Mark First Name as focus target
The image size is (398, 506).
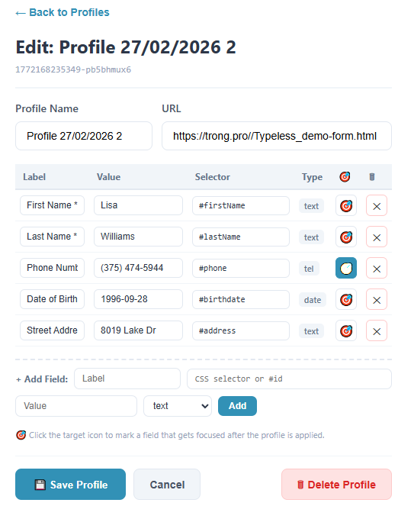(x=346, y=205)
